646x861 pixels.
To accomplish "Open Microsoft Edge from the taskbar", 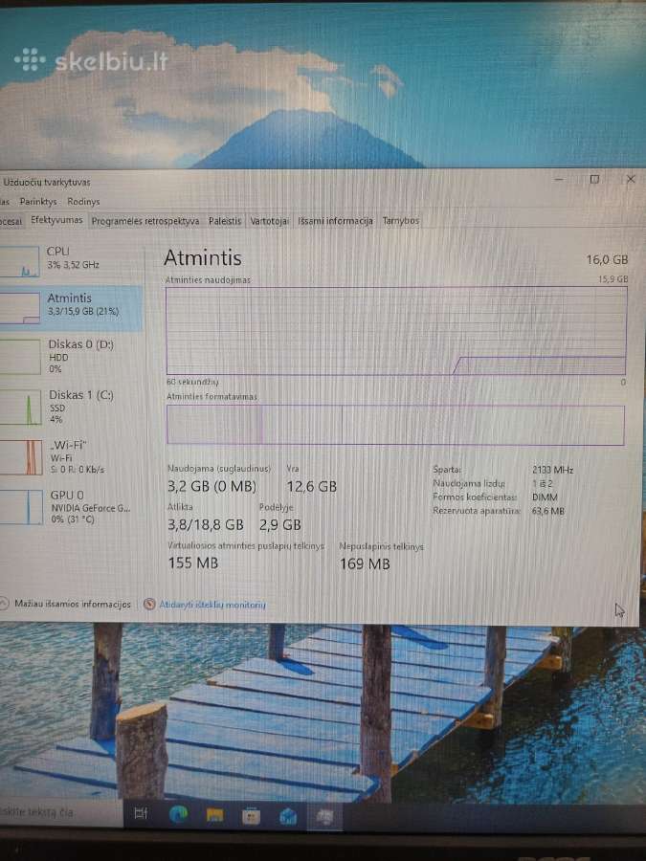I will pos(178,814).
